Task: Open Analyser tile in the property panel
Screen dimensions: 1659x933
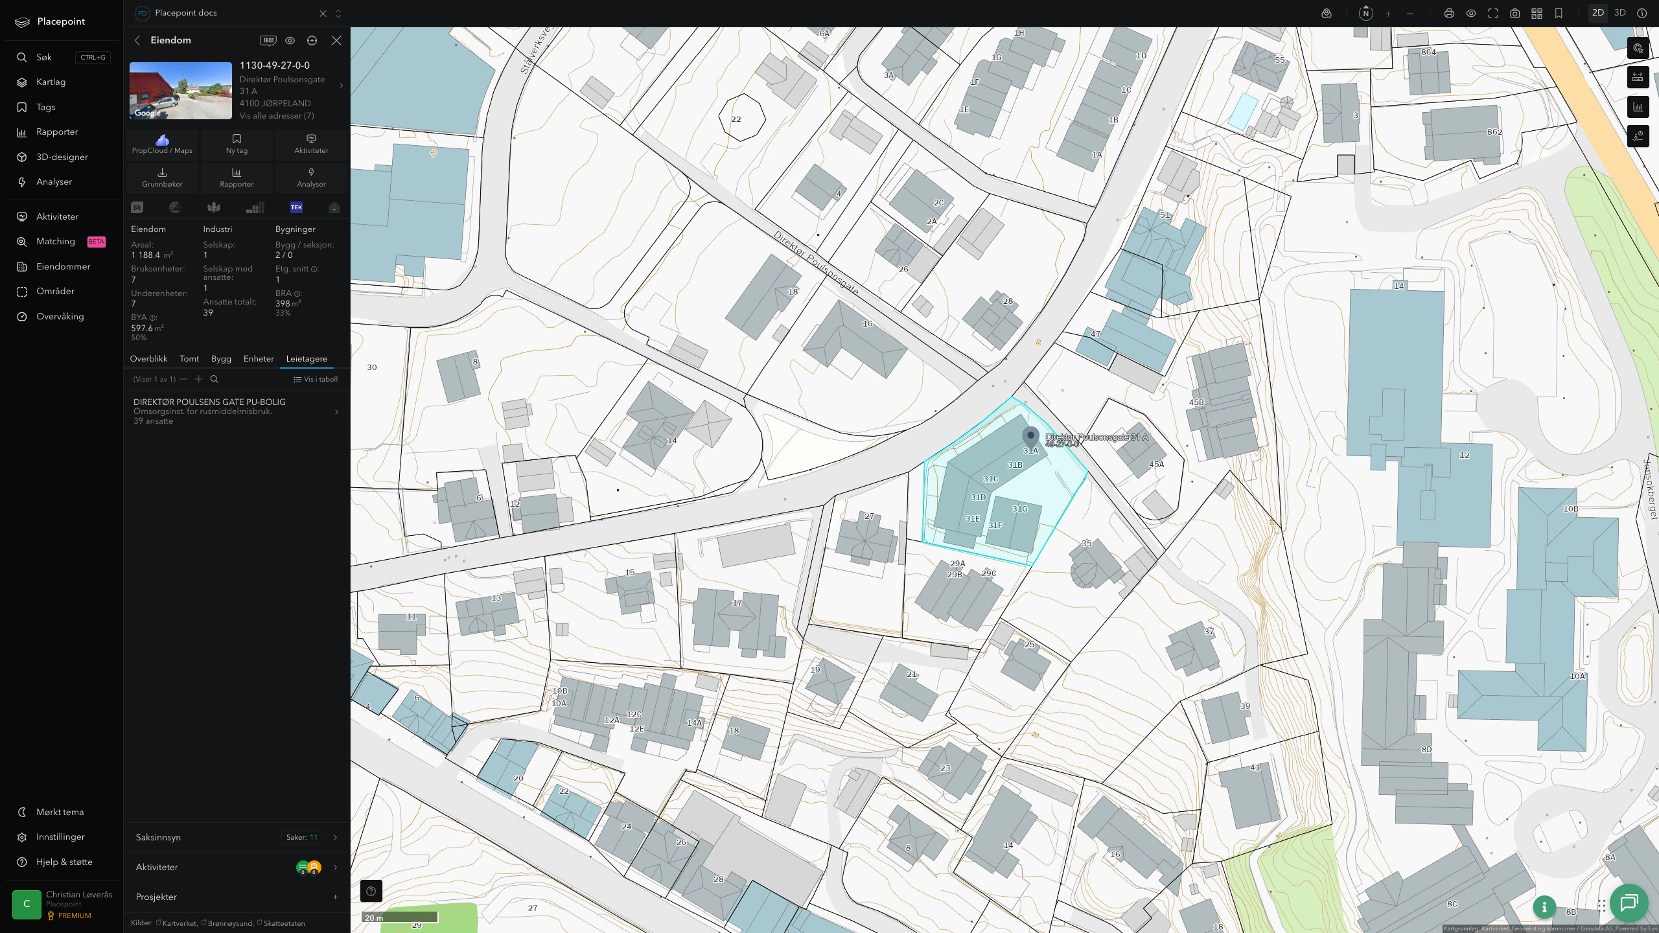Action: point(311,178)
